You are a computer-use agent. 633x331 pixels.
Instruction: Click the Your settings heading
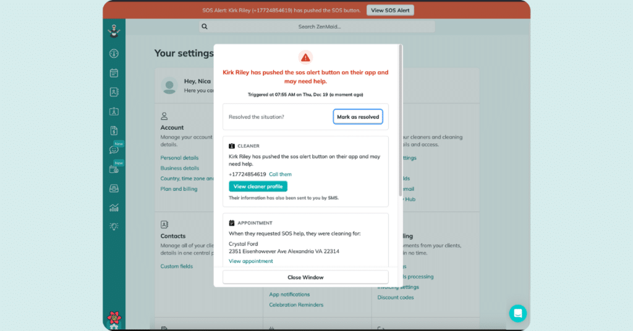(x=184, y=53)
